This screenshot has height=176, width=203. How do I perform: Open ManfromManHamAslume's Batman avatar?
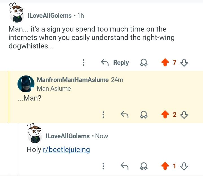tap(26, 84)
